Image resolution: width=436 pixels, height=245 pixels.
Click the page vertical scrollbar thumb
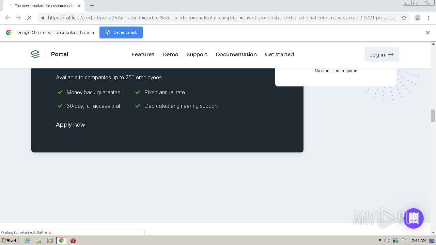(x=433, y=116)
